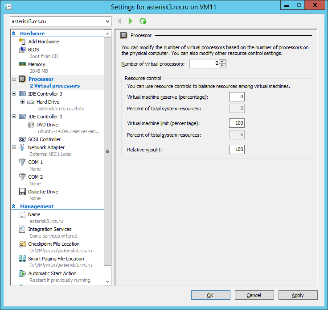Click the Checkpoint File Location icon
Image resolution: width=328 pixels, height=310 pixels.
[22, 244]
